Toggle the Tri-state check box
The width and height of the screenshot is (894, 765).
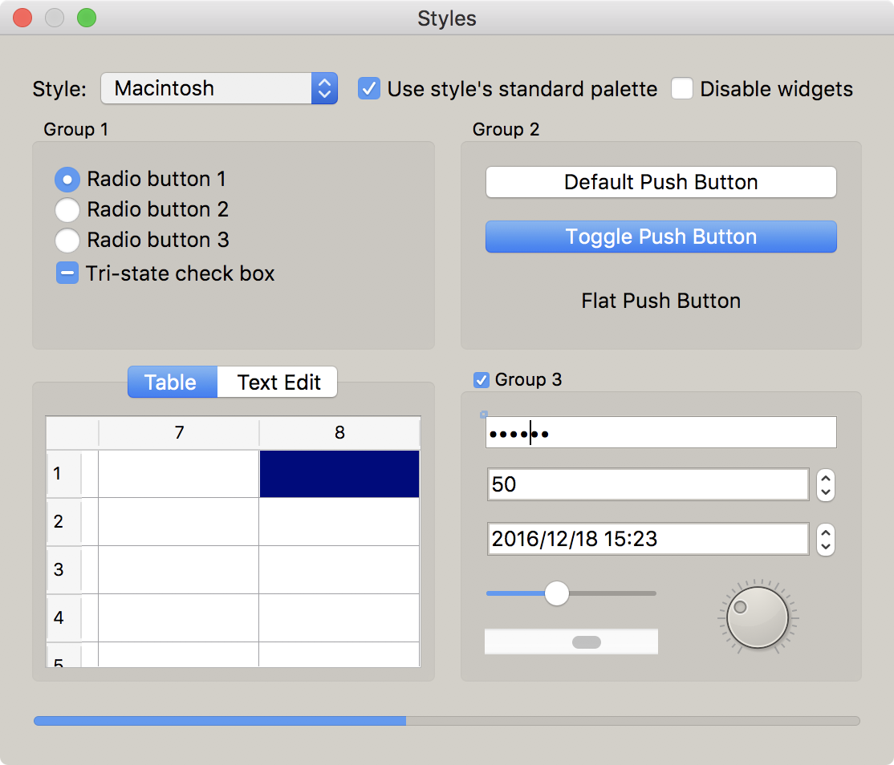[x=67, y=273]
